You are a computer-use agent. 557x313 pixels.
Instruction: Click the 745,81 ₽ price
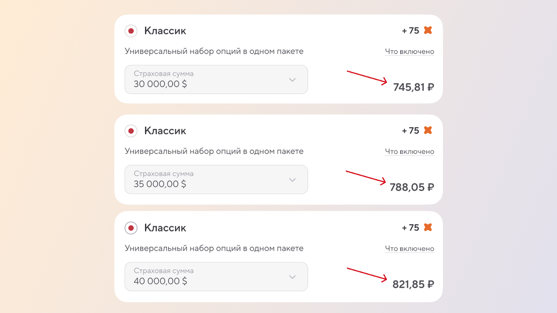pyautogui.click(x=413, y=87)
